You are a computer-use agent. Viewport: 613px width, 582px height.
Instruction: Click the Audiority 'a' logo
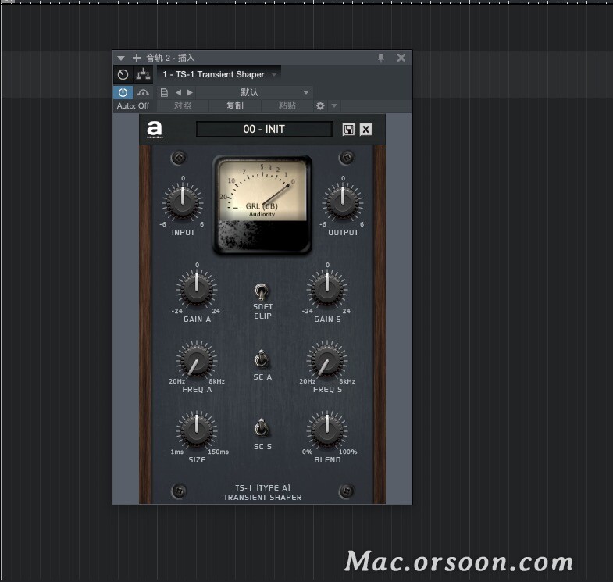pyautogui.click(x=155, y=130)
